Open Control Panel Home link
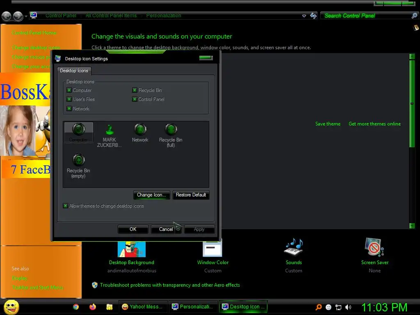Image resolution: width=420 pixels, height=315 pixels. coord(34,33)
